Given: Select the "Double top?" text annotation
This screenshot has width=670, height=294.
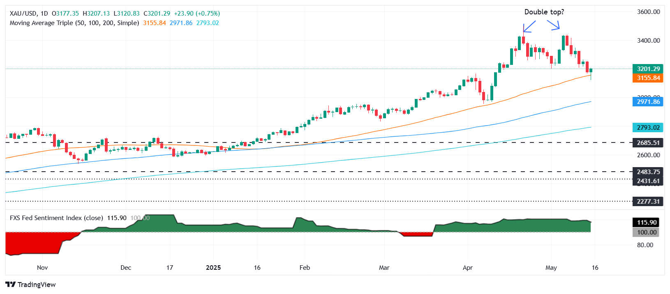Looking at the screenshot, I should click(544, 12).
